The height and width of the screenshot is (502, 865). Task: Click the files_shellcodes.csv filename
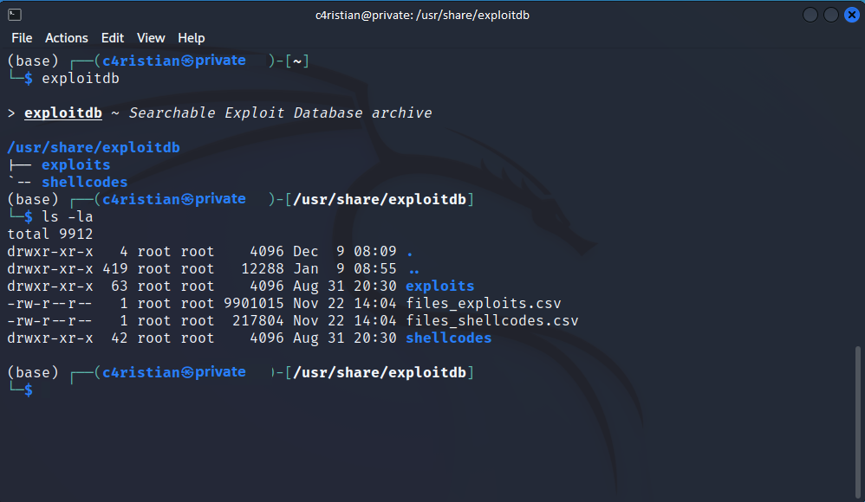[491, 321]
